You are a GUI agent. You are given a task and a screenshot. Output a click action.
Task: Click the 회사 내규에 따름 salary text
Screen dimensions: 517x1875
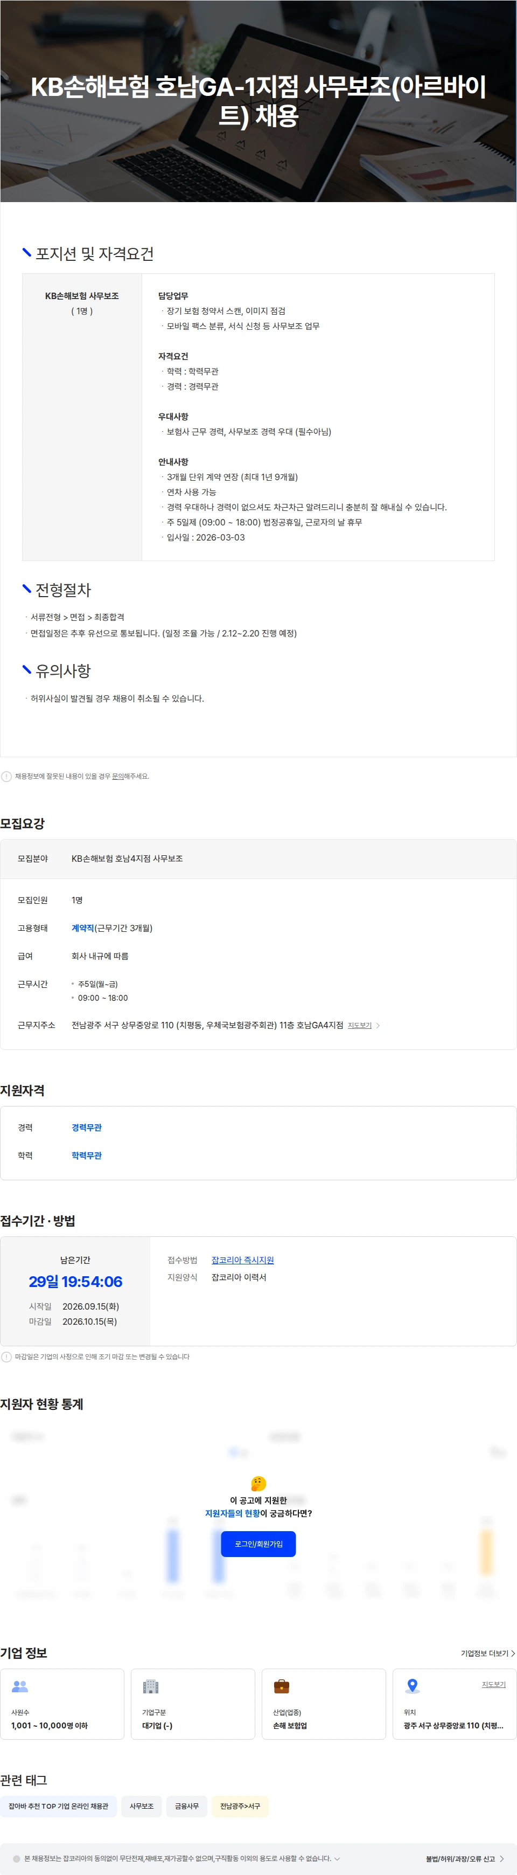[100, 956]
